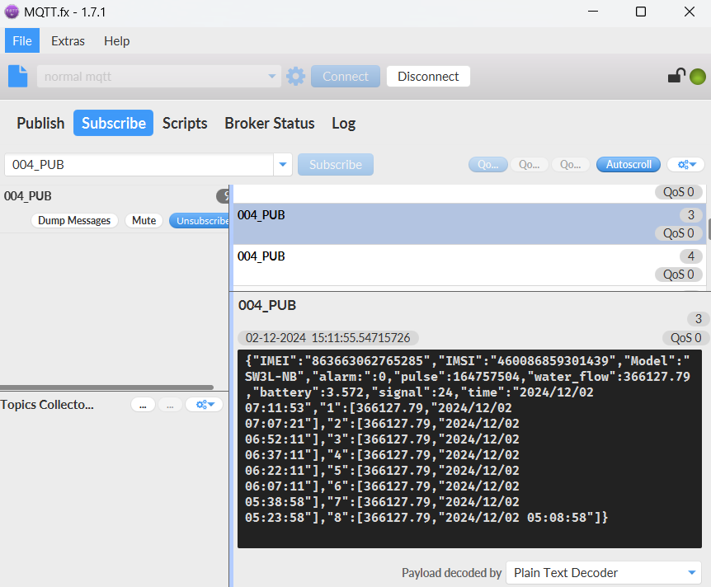Maximize the MQTT.fx window
The width and height of the screenshot is (711, 587).
tap(641, 12)
